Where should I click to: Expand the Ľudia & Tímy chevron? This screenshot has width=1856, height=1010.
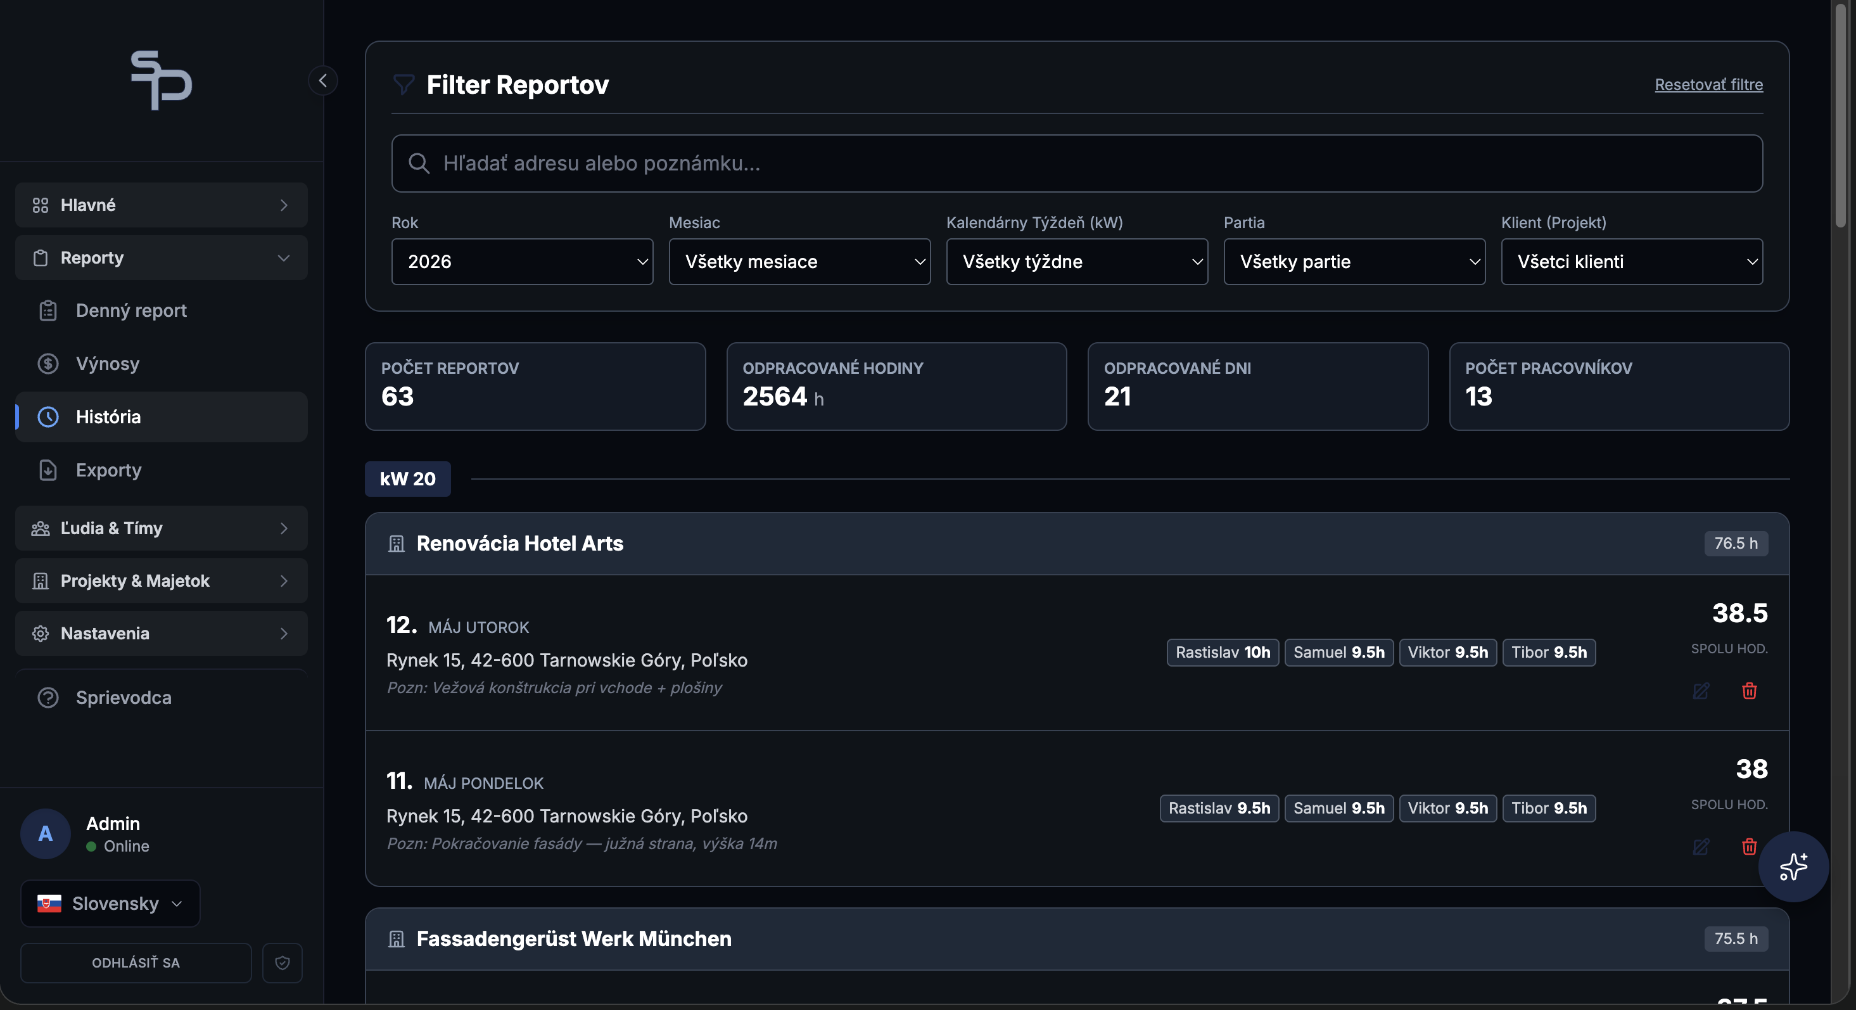(x=284, y=528)
